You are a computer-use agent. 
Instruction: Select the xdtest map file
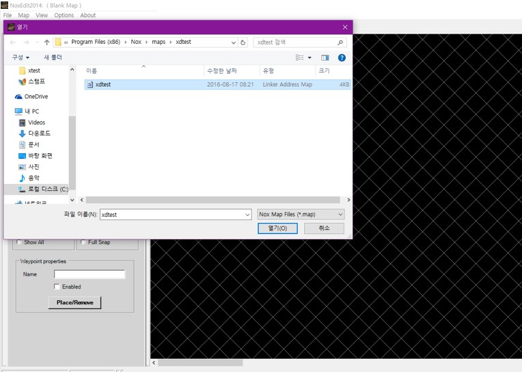103,85
